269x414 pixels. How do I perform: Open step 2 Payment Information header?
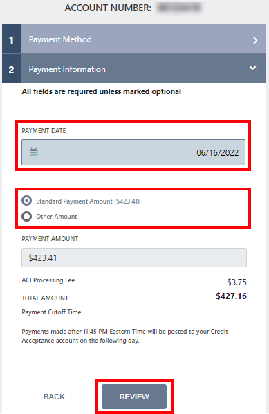click(143, 69)
